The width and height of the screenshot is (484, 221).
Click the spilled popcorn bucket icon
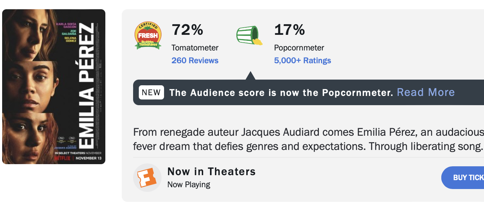[249, 36]
